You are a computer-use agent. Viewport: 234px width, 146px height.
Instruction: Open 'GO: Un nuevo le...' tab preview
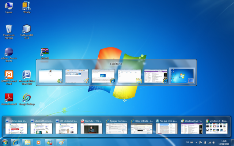(67, 127)
